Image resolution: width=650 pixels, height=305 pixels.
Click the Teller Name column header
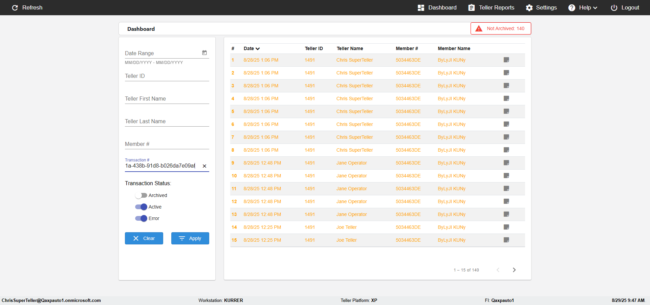tap(350, 48)
